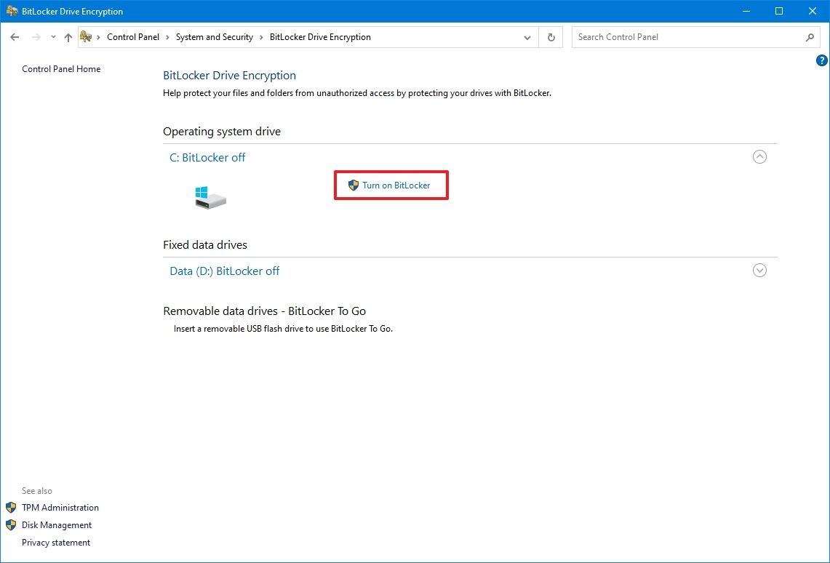Close the BitLocker Drive Encryption window

coord(813,11)
